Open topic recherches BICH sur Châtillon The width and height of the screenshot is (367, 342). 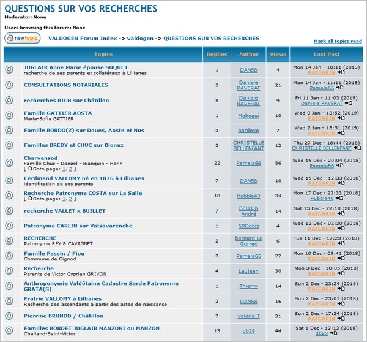coord(67,101)
